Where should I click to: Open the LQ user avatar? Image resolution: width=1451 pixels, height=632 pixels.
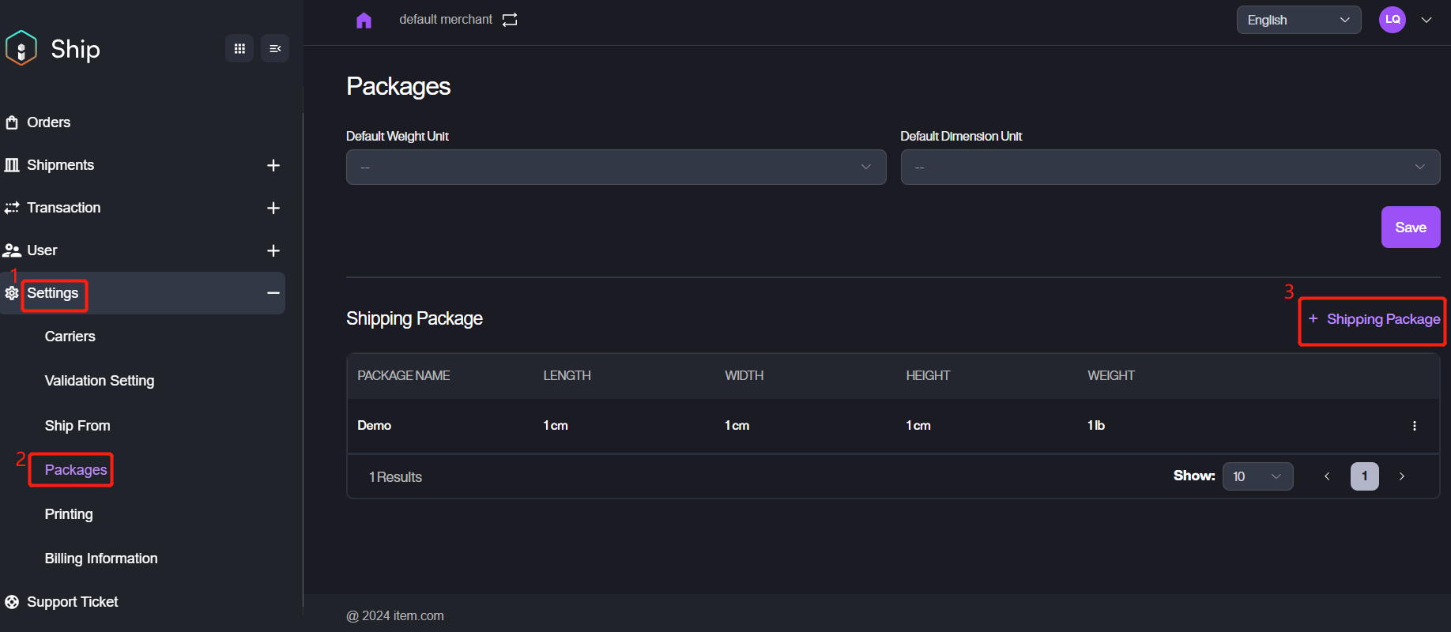tap(1392, 20)
